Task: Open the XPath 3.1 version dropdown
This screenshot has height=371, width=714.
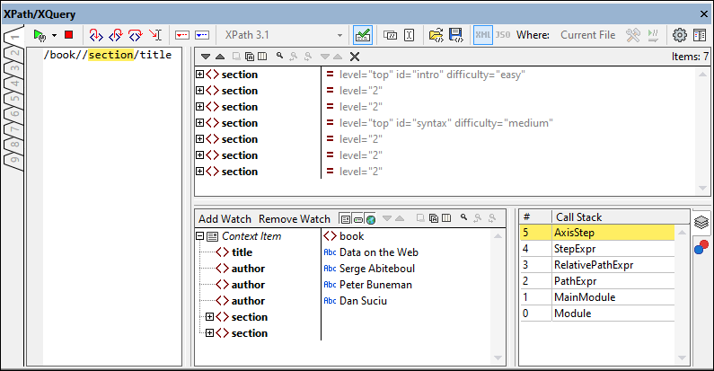Action: pyautogui.click(x=339, y=35)
